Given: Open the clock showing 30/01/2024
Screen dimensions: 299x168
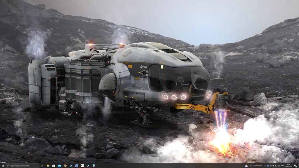Looking at the screenshot, I should click(289, 166).
